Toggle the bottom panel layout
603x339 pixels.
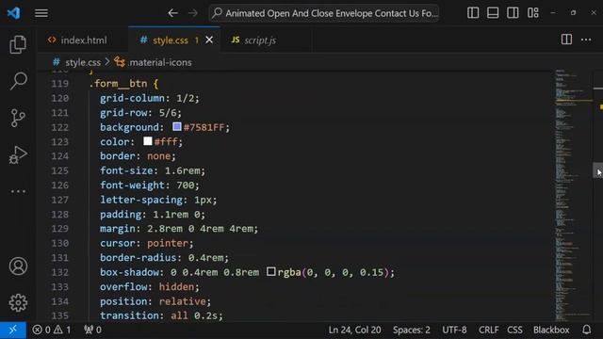pyautogui.click(x=493, y=13)
